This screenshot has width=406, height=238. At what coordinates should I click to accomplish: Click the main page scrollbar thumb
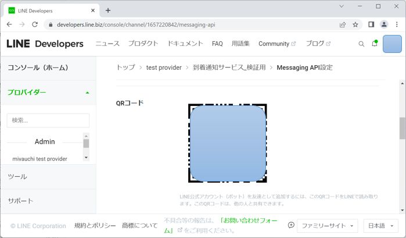pos(402,128)
